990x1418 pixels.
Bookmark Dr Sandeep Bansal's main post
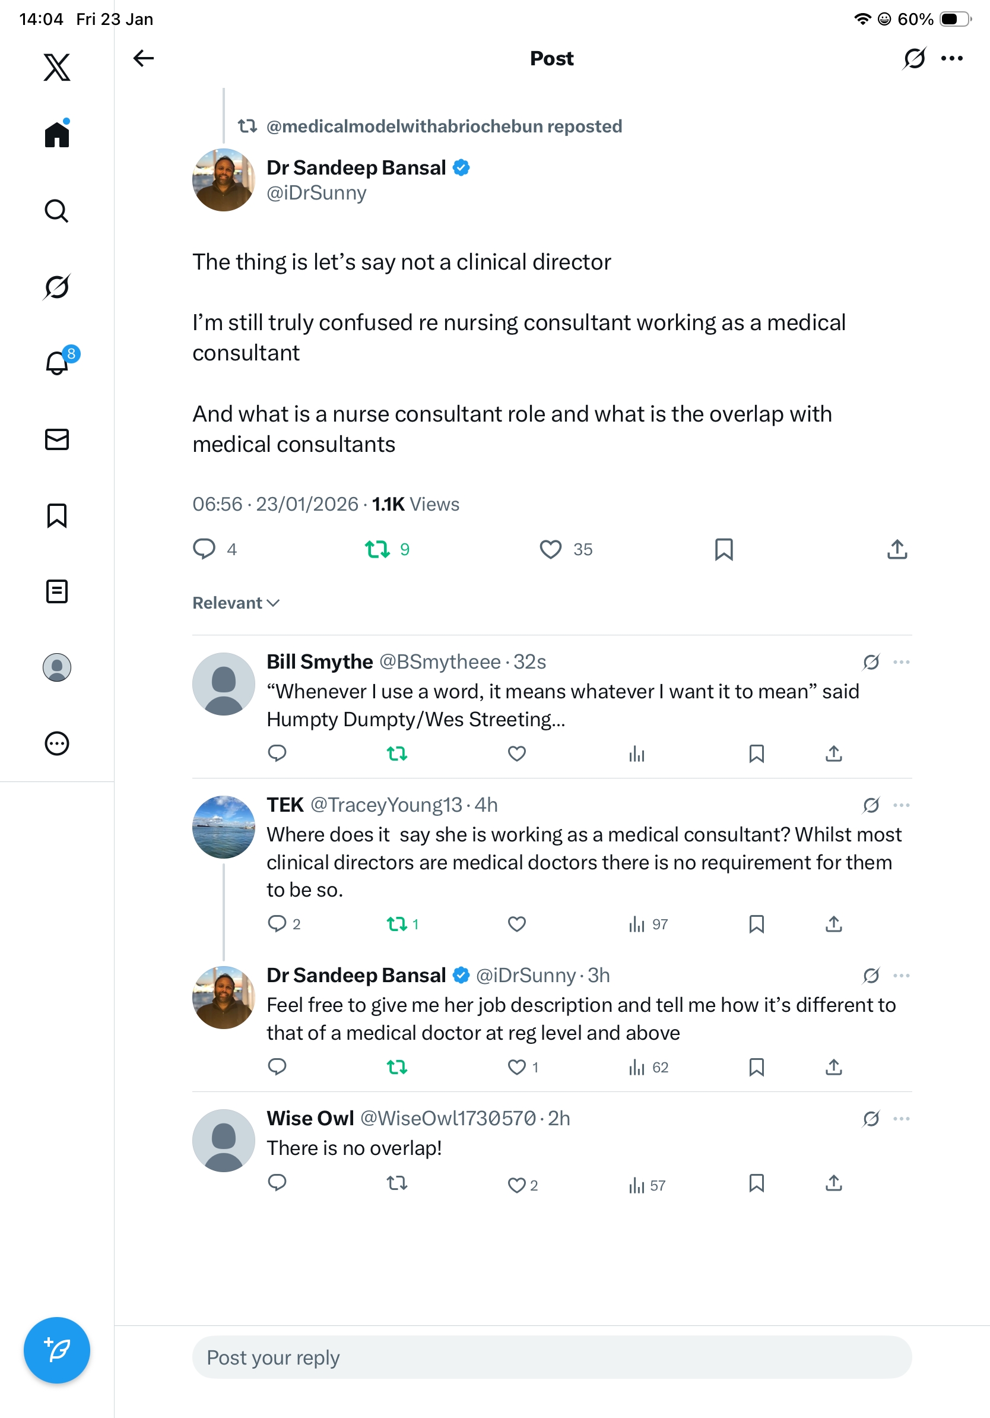point(724,549)
